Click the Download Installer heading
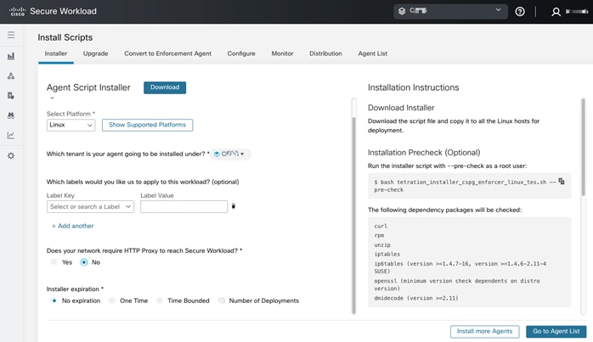This screenshot has height=342, width=593. pyautogui.click(x=401, y=108)
